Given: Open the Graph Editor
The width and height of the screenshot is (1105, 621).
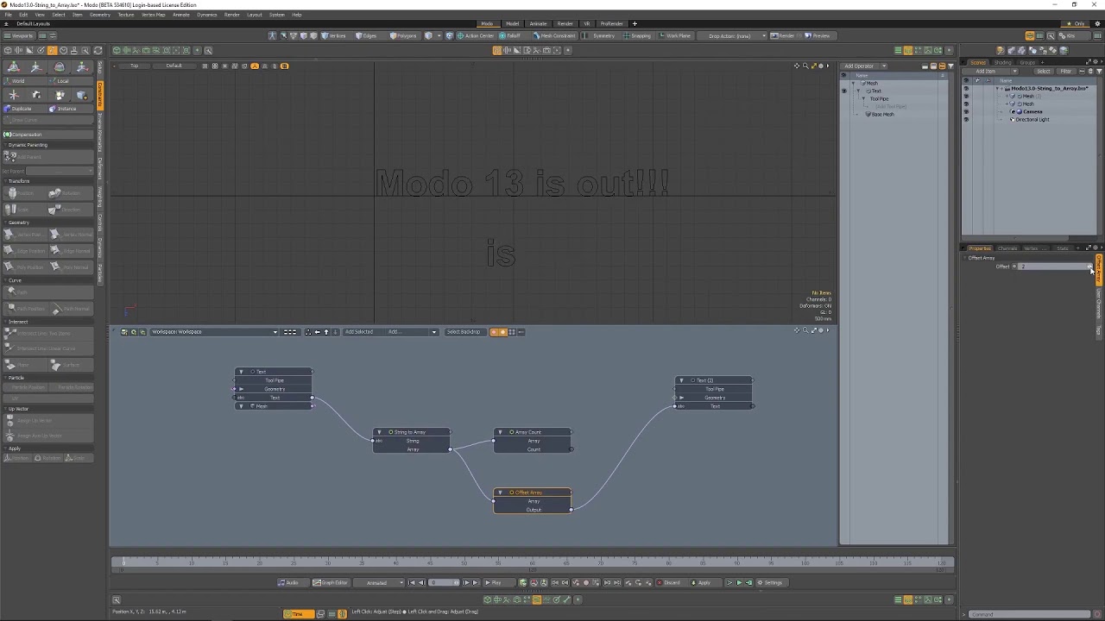Looking at the screenshot, I should (331, 583).
